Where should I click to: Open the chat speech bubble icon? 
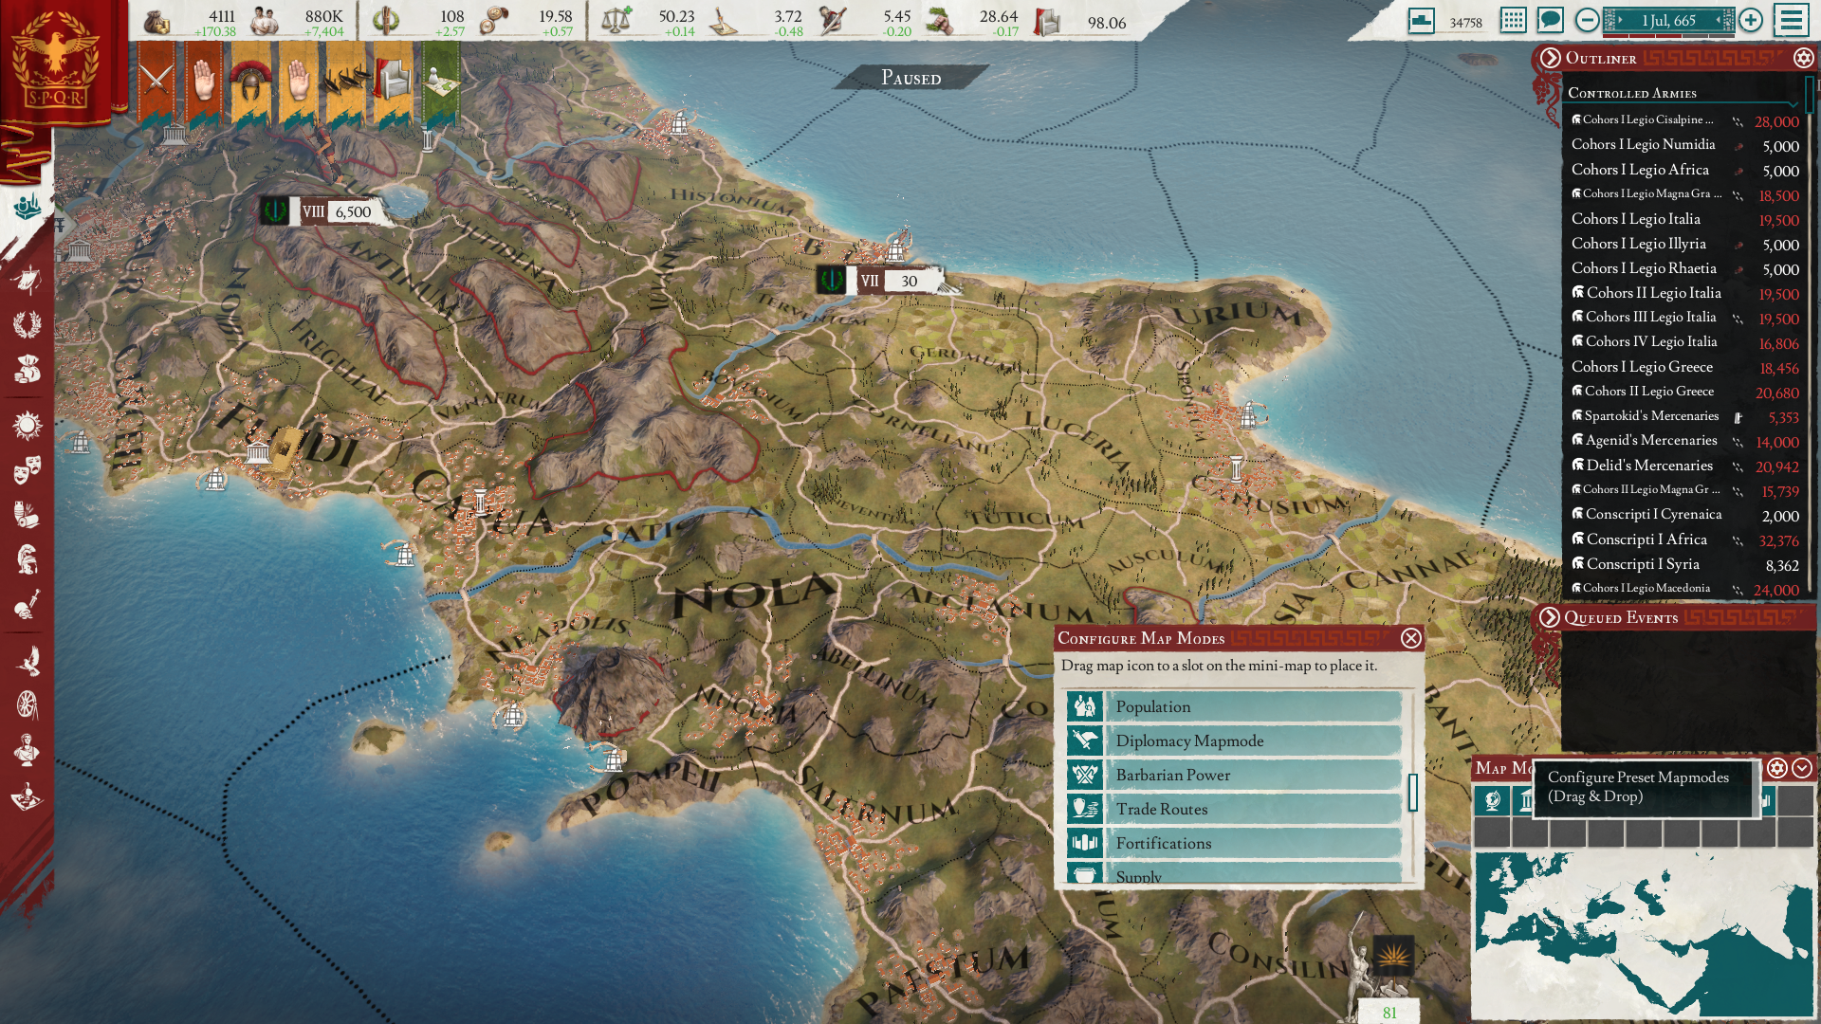tap(1550, 20)
